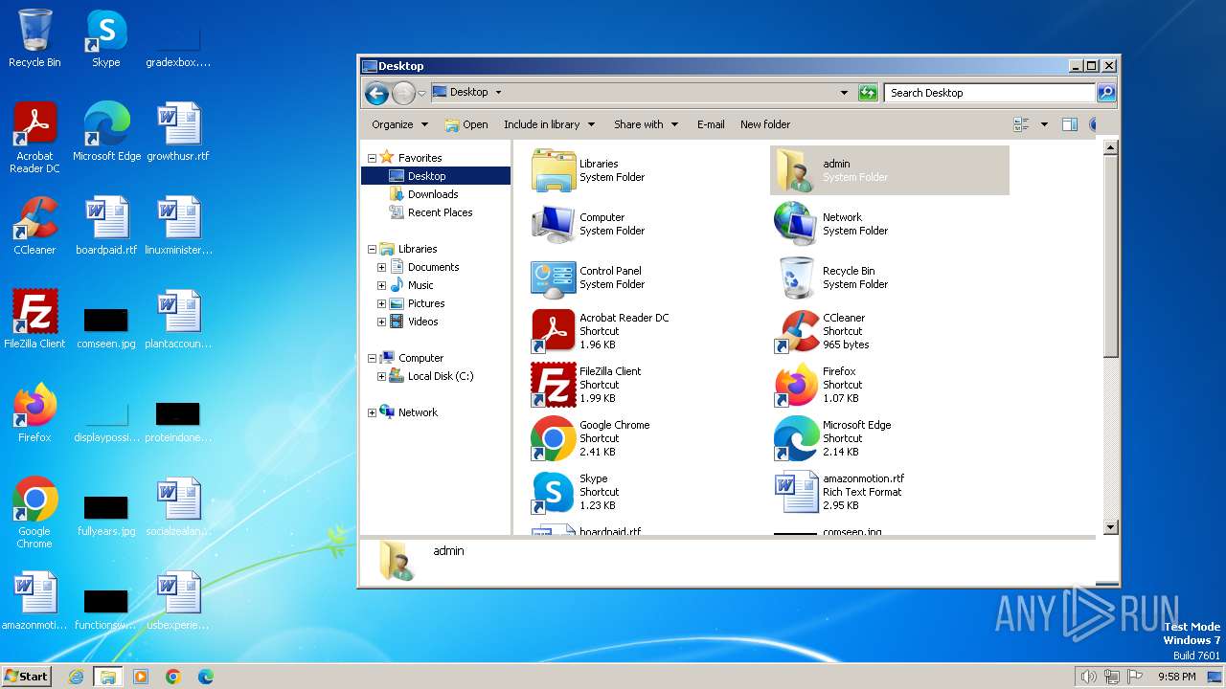Change view using the views icon

click(x=1021, y=124)
